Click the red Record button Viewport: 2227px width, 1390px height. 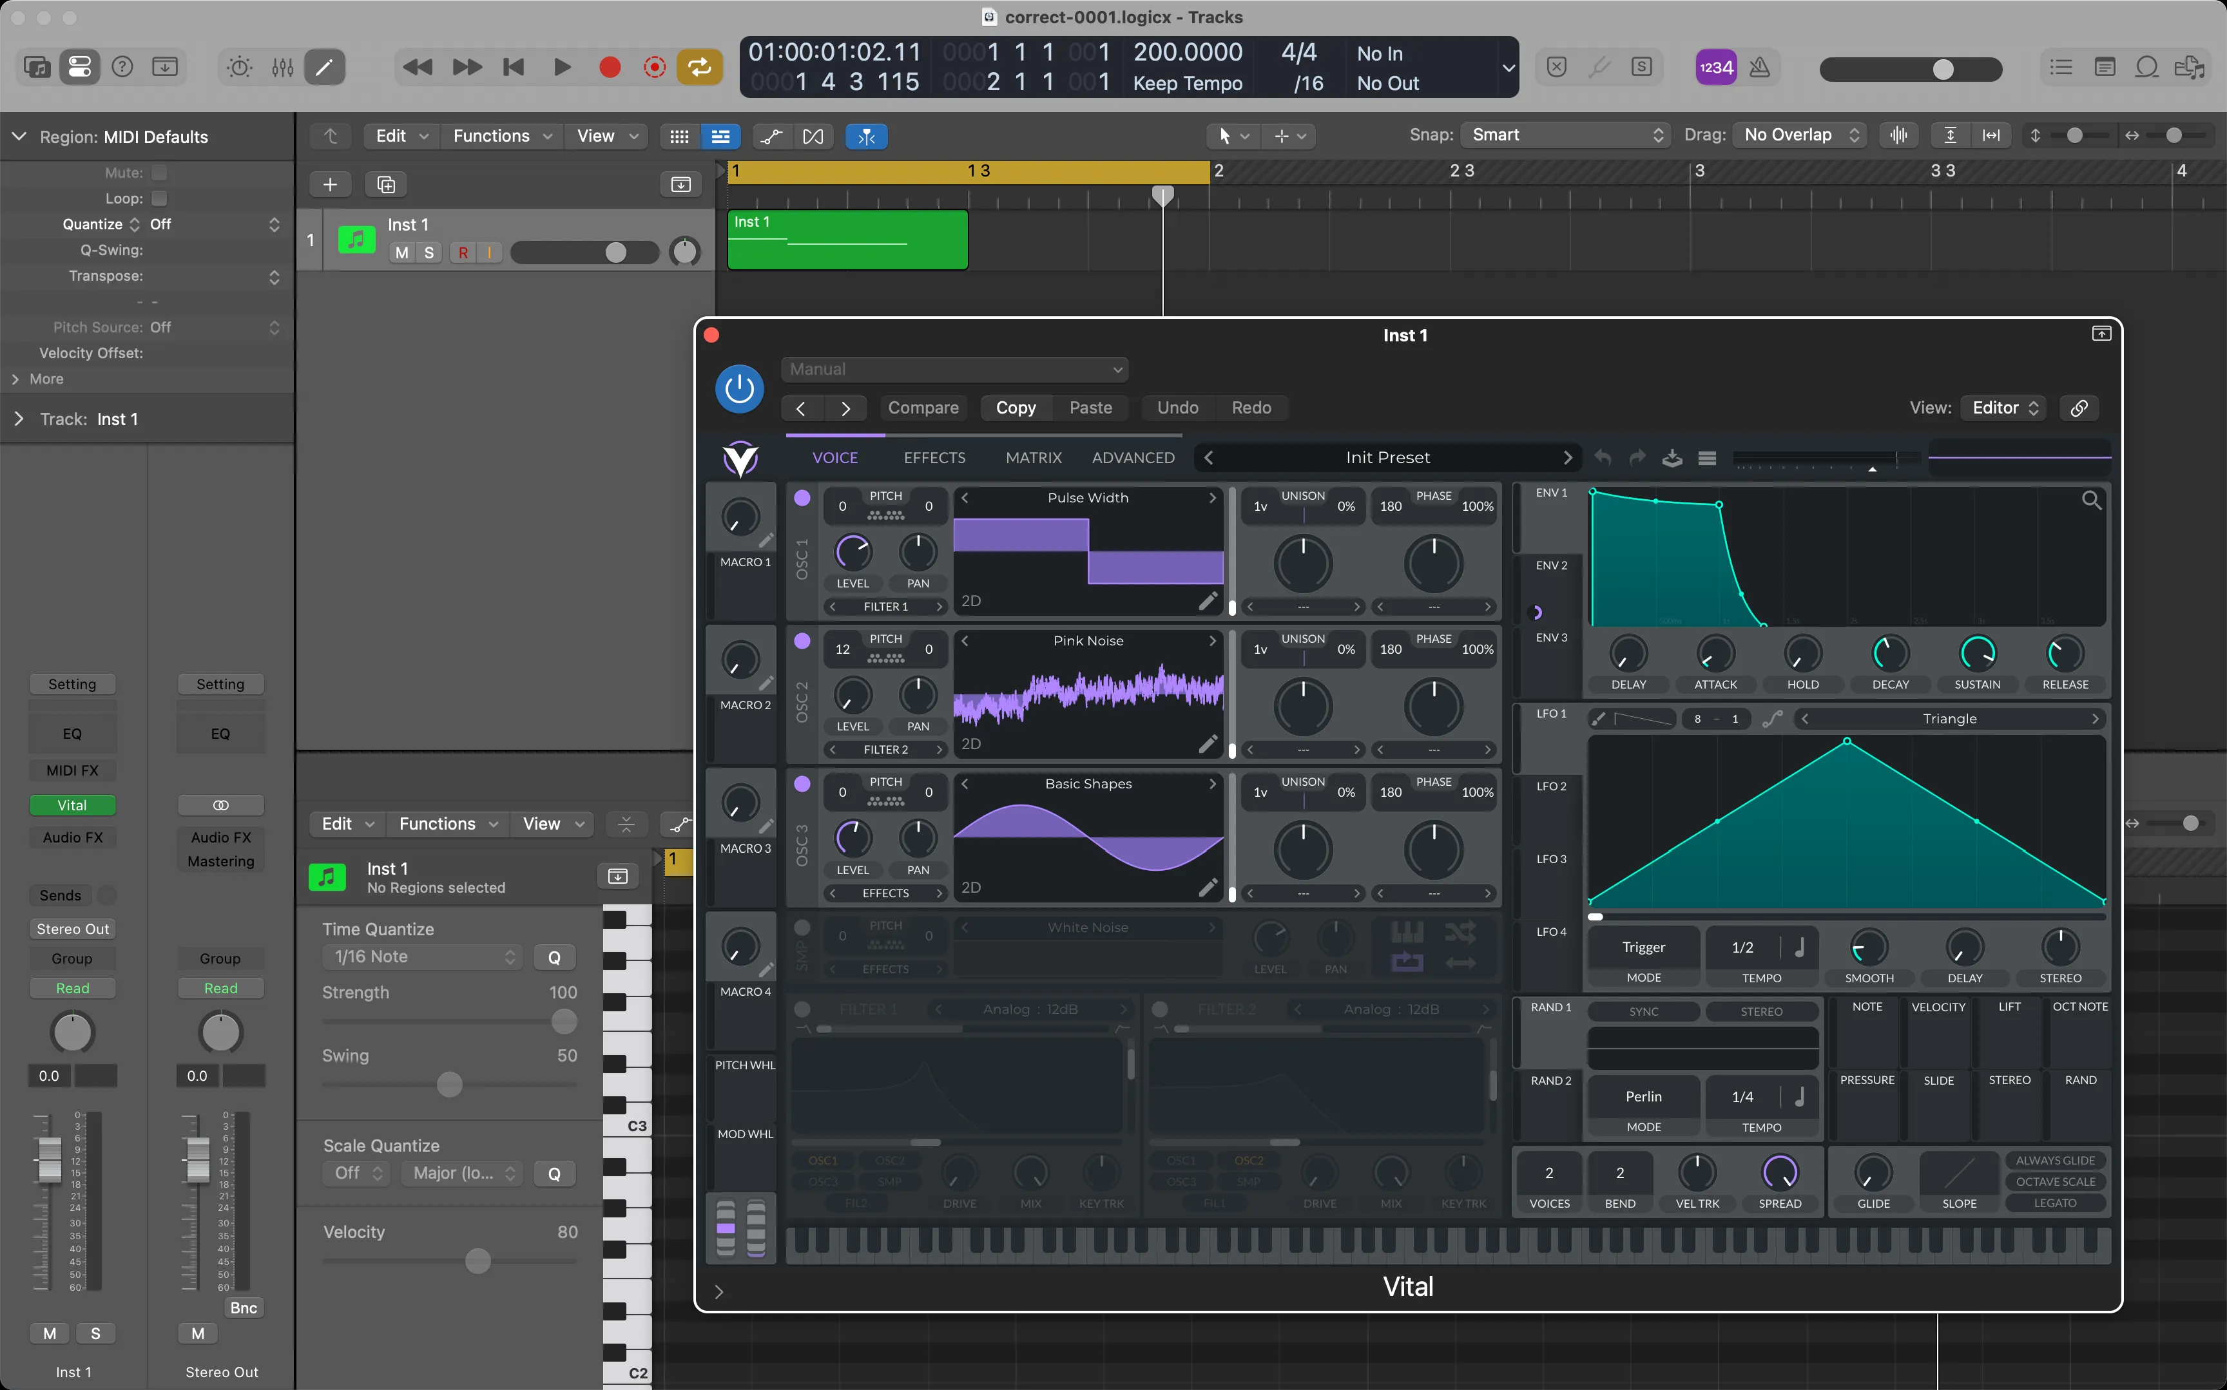click(610, 67)
